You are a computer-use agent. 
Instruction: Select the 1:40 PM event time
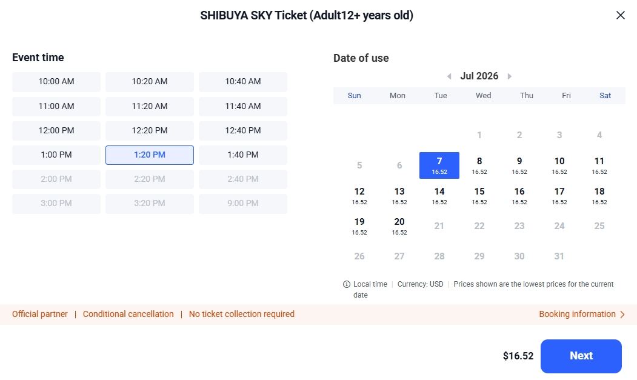(x=243, y=155)
